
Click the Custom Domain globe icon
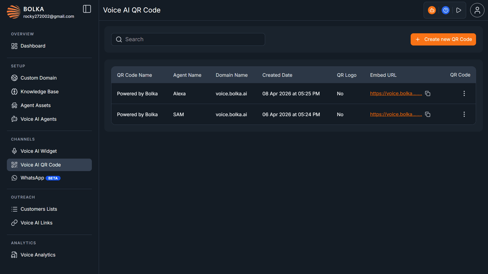(x=14, y=78)
